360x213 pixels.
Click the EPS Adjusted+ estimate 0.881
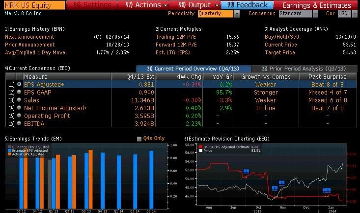[x=146, y=84]
